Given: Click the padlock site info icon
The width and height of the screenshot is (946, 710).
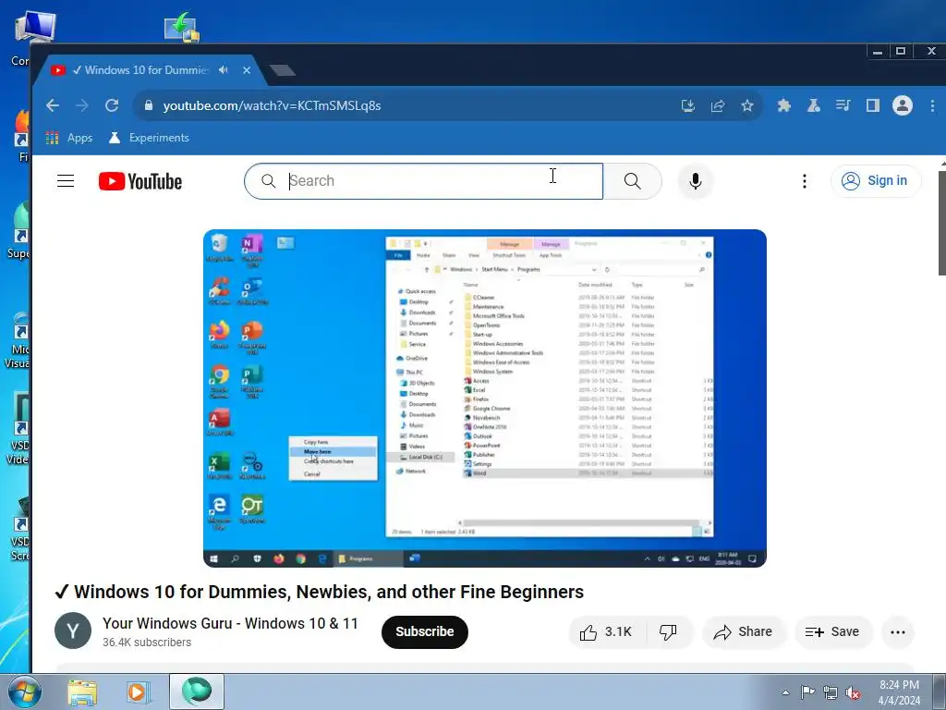Looking at the screenshot, I should pyautogui.click(x=149, y=105).
